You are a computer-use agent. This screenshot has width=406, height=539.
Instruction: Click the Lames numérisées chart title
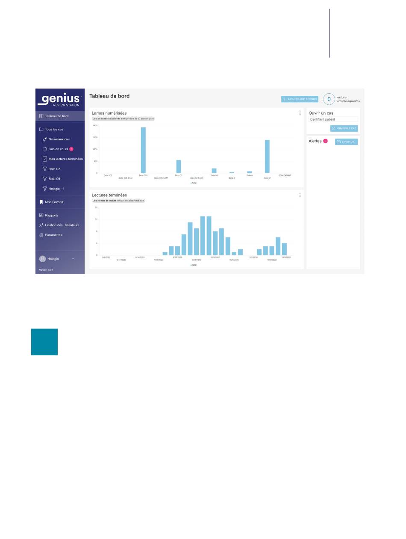click(109, 113)
